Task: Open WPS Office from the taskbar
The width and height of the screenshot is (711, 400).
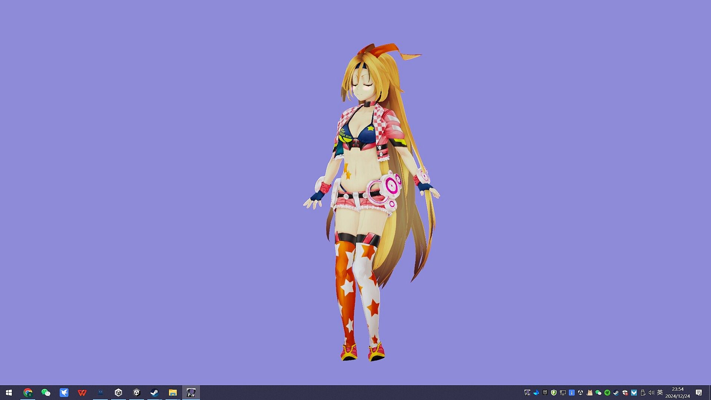Action: click(x=82, y=393)
